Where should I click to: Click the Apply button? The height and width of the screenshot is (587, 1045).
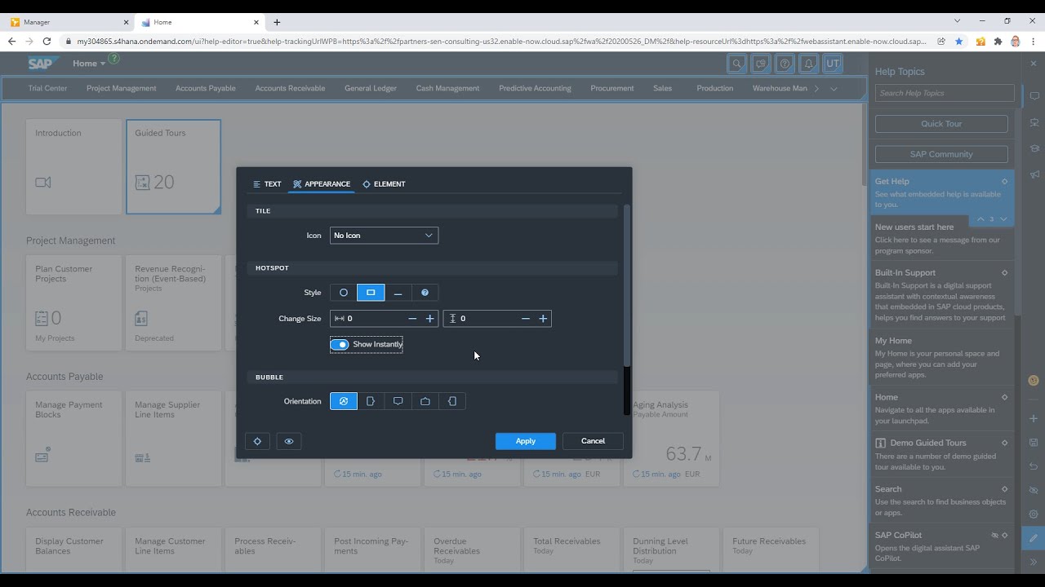(526, 441)
